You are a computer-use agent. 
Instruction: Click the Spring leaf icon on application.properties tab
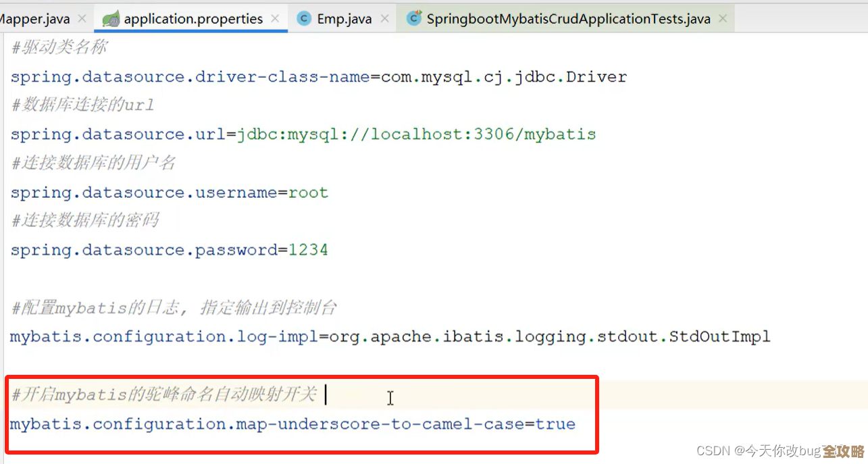coord(111,19)
